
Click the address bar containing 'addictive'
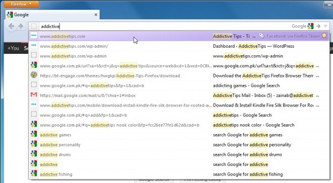click(x=165, y=26)
